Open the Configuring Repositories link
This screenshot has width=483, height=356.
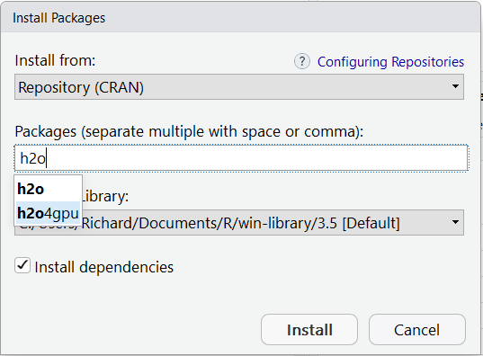click(390, 62)
